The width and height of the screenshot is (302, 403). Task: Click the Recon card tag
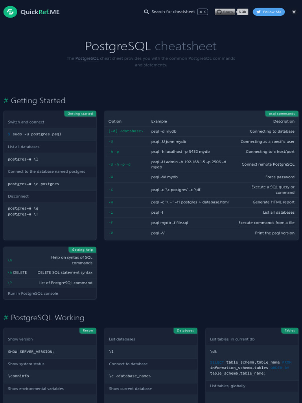(x=88, y=331)
